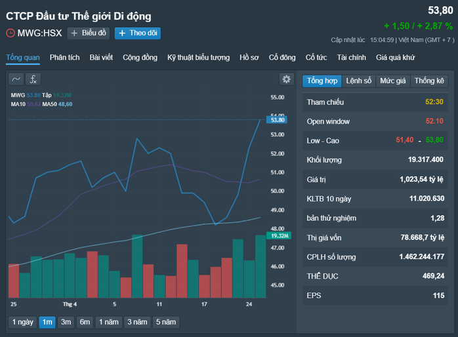This screenshot has width=458, height=337.
Task: Click the company name CTCP Đầu tư Thế giới Di động
Action: (79, 16)
